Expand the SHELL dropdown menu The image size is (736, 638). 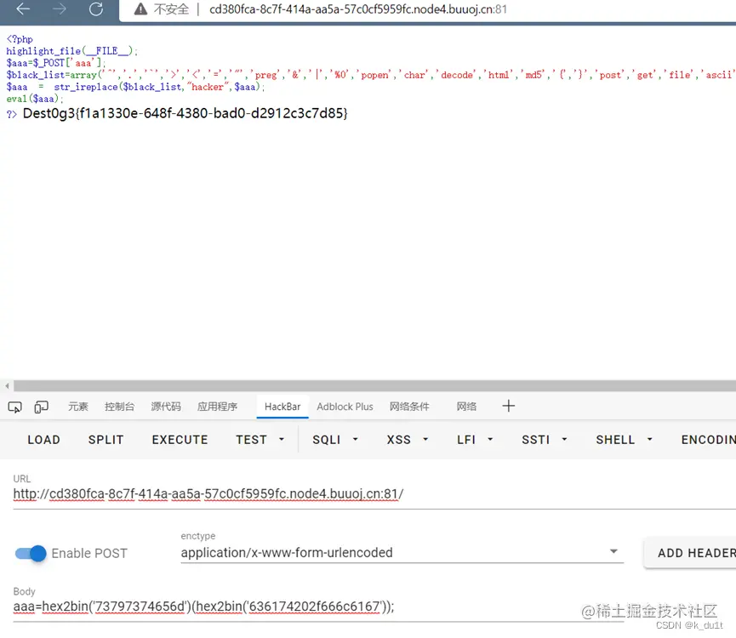point(625,440)
